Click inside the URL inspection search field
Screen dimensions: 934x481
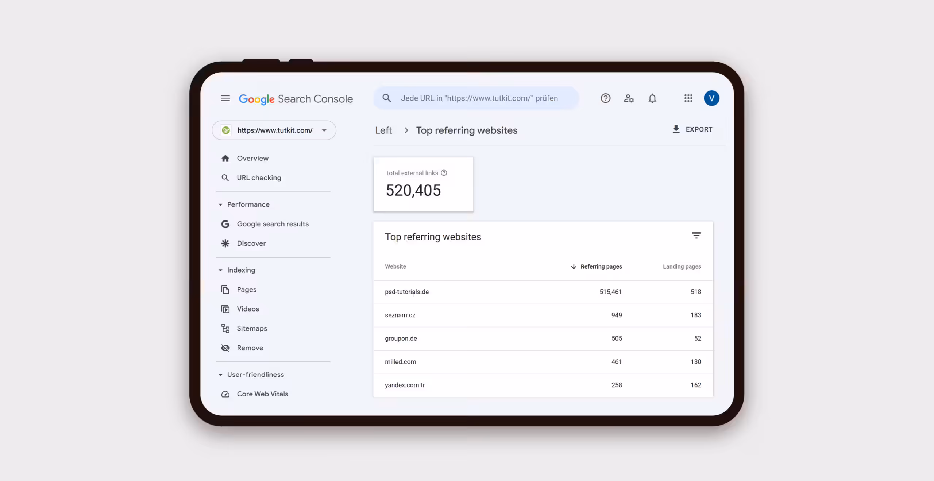(x=474, y=98)
